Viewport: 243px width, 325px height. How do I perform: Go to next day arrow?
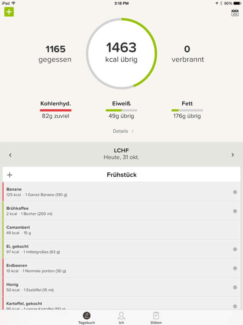pos(232,155)
